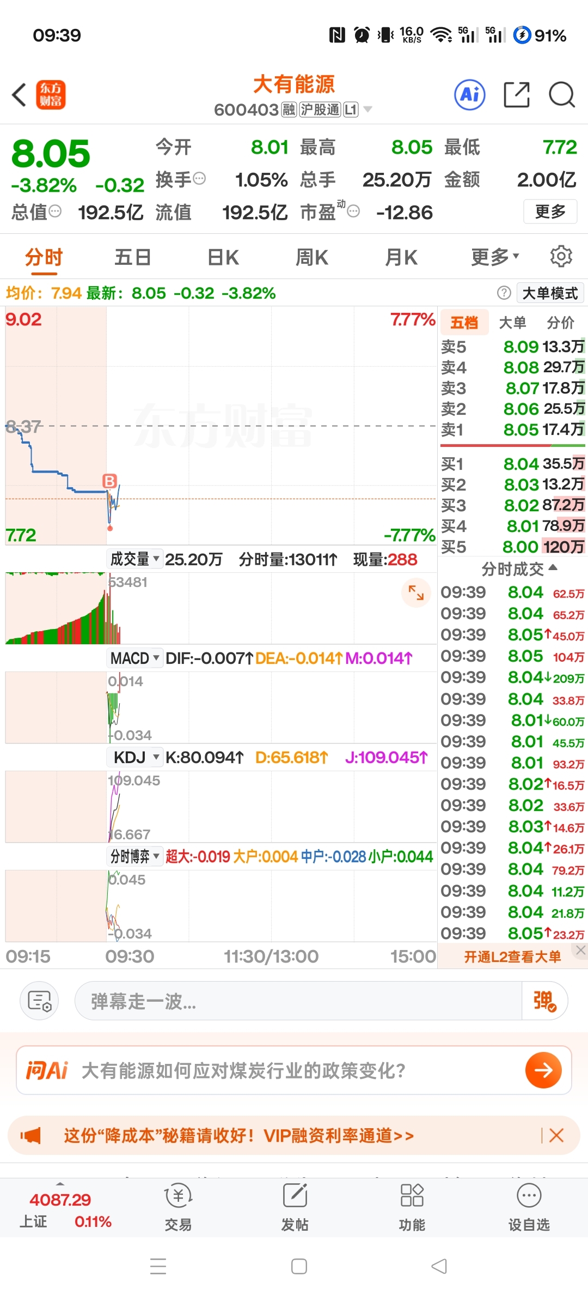Tap Android recent apps menu icon
This screenshot has height=1295, width=588.
[x=158, y=1266]
